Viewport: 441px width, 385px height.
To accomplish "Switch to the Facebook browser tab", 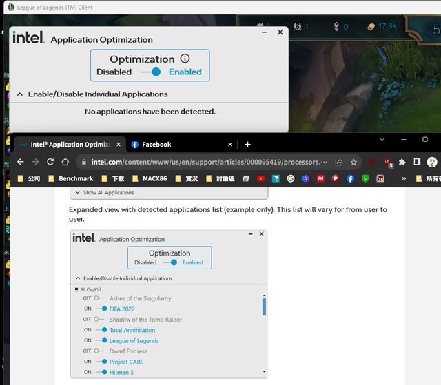I will click(156, 145).
